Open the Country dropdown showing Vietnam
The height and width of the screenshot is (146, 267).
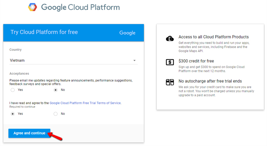pyautogui.click(x=73, y=60)
